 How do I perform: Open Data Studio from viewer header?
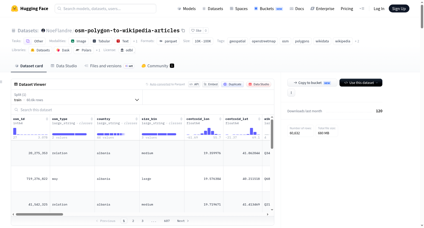pos(259,84)
